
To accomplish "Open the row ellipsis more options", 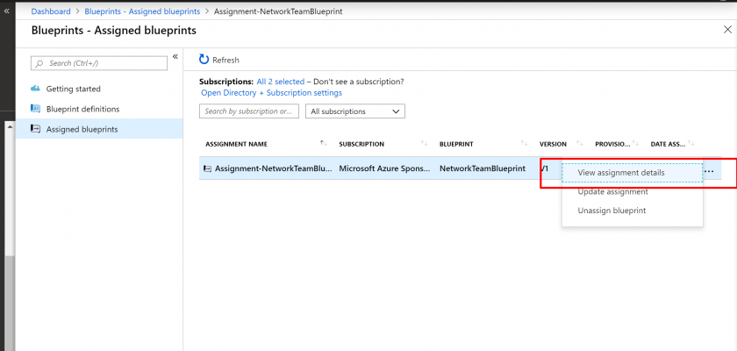I will click(710, 171).
